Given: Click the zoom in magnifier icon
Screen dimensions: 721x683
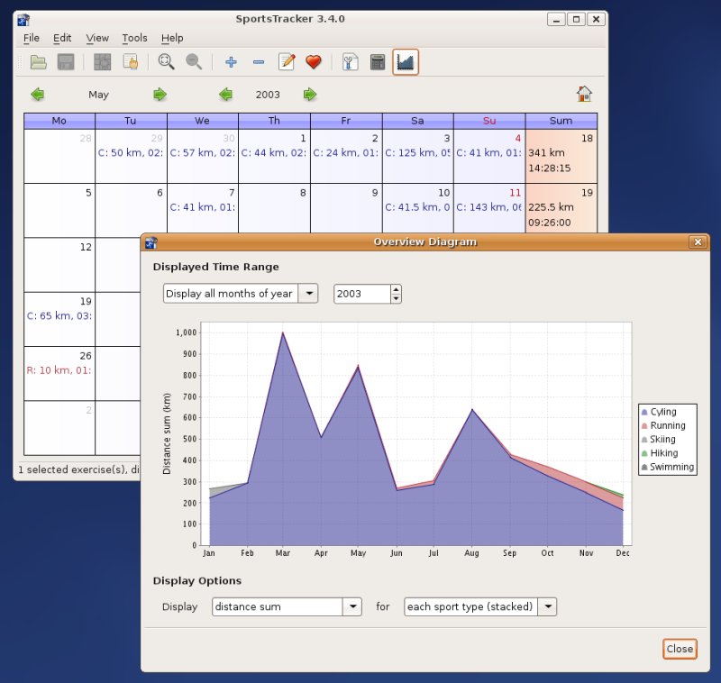Looking at the screenshot, I should [166, 61].
